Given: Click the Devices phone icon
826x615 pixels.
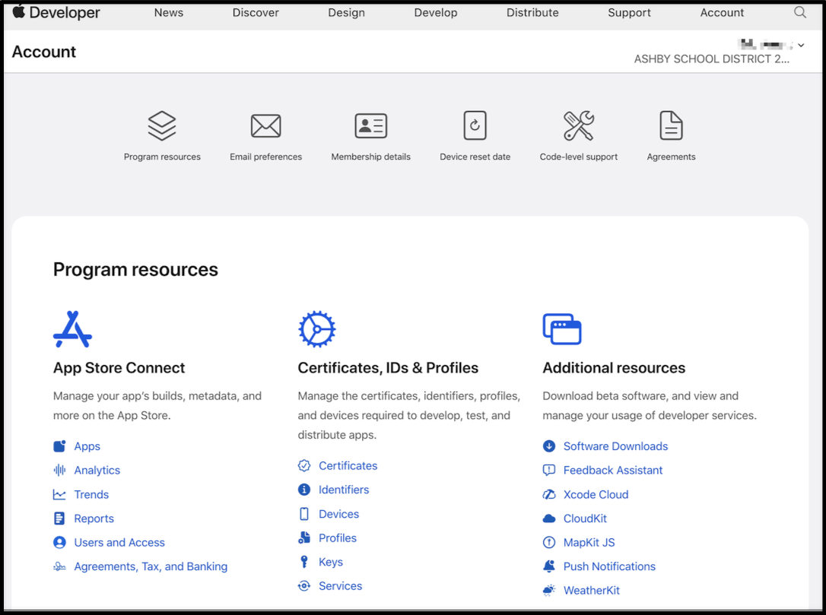Looking at the screenshot, I should pyautogui.click(x=304, y=514).
